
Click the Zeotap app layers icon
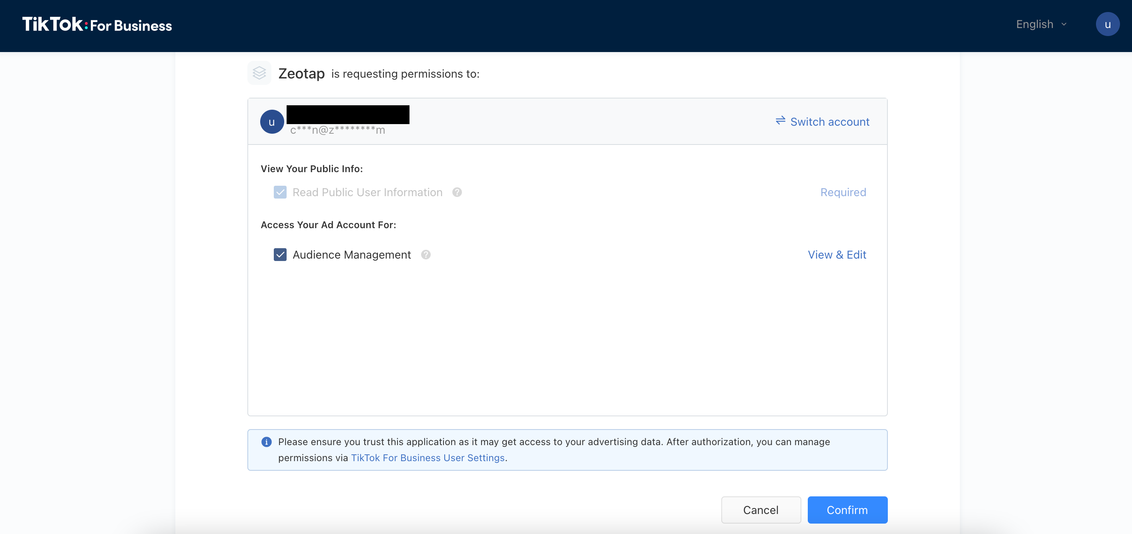[x=259, y=73]
